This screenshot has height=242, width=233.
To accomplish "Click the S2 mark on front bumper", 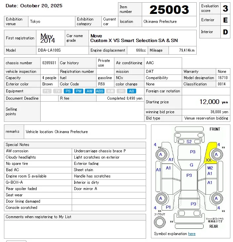I will [x=189, y=142].
